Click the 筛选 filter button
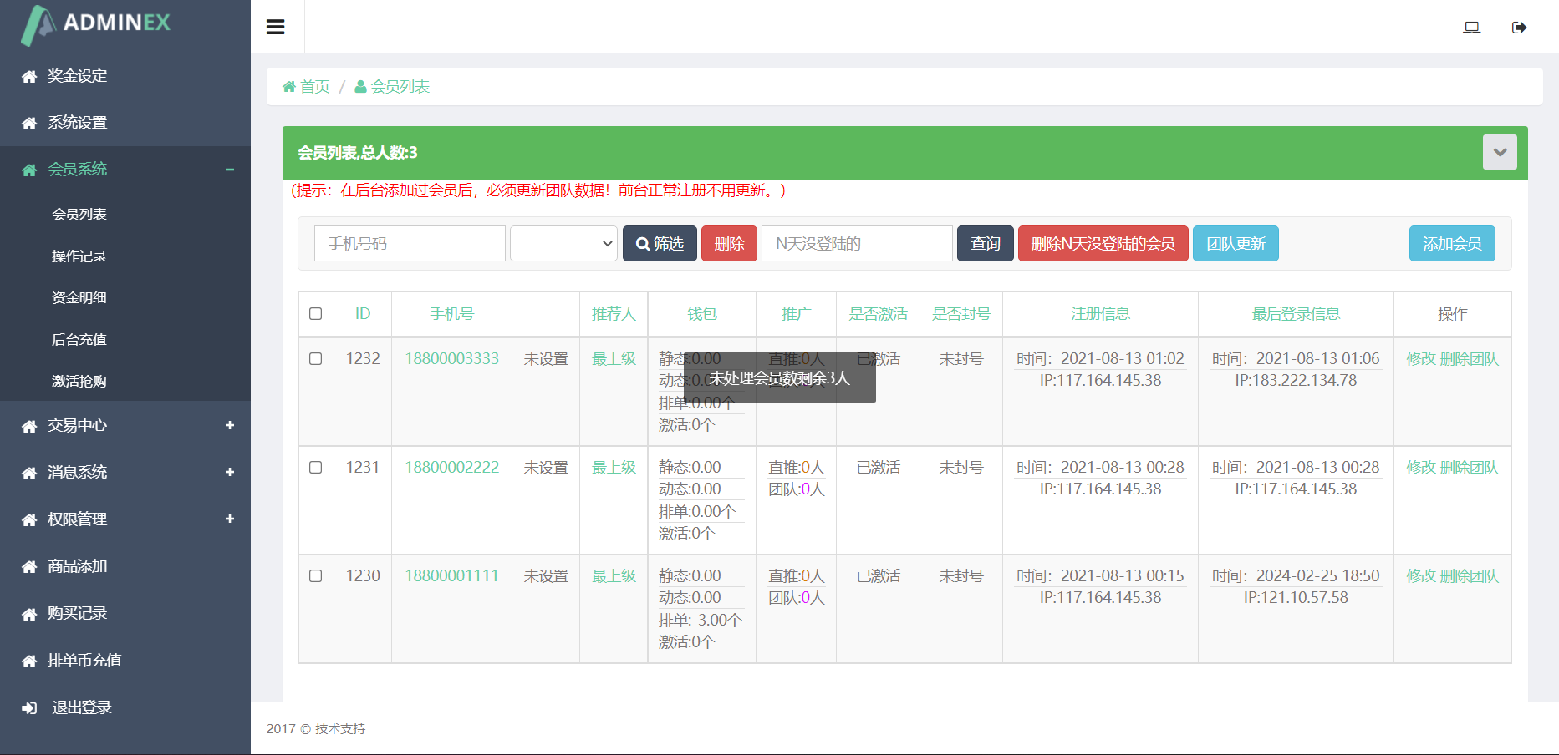This screenshot has height=755, width=1559. [660, 243]
